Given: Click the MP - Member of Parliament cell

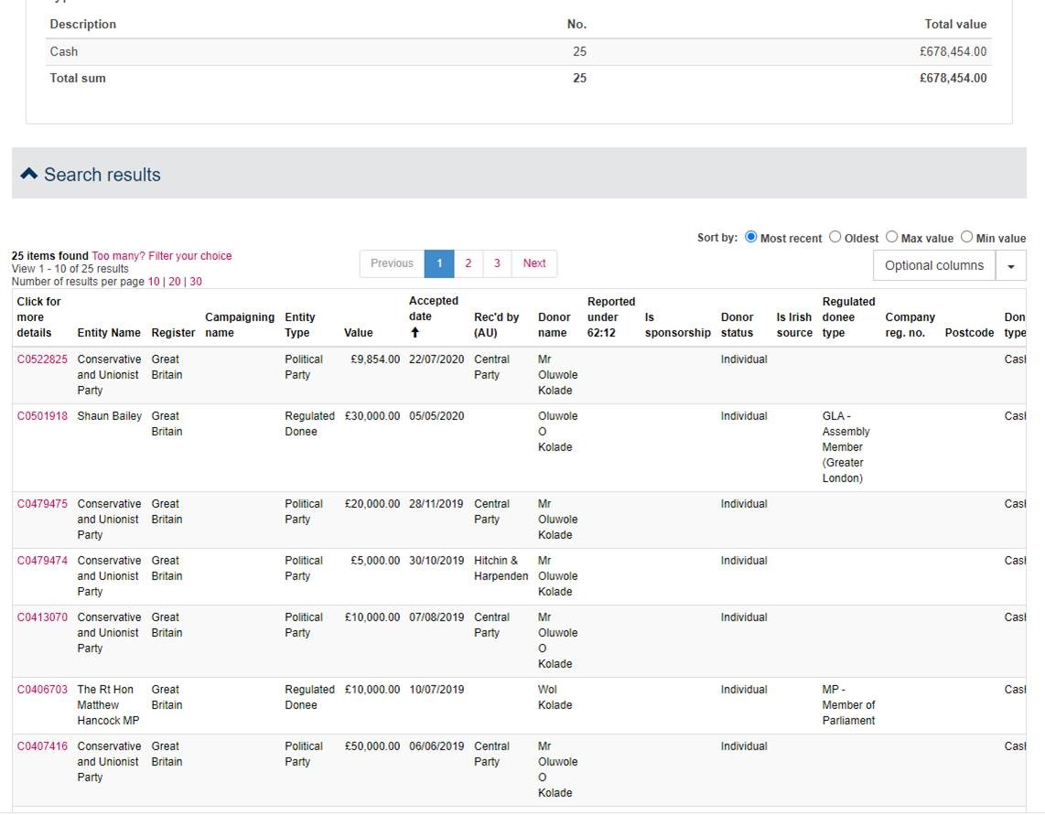Looking at the screenshot, I should pos(848,705).
